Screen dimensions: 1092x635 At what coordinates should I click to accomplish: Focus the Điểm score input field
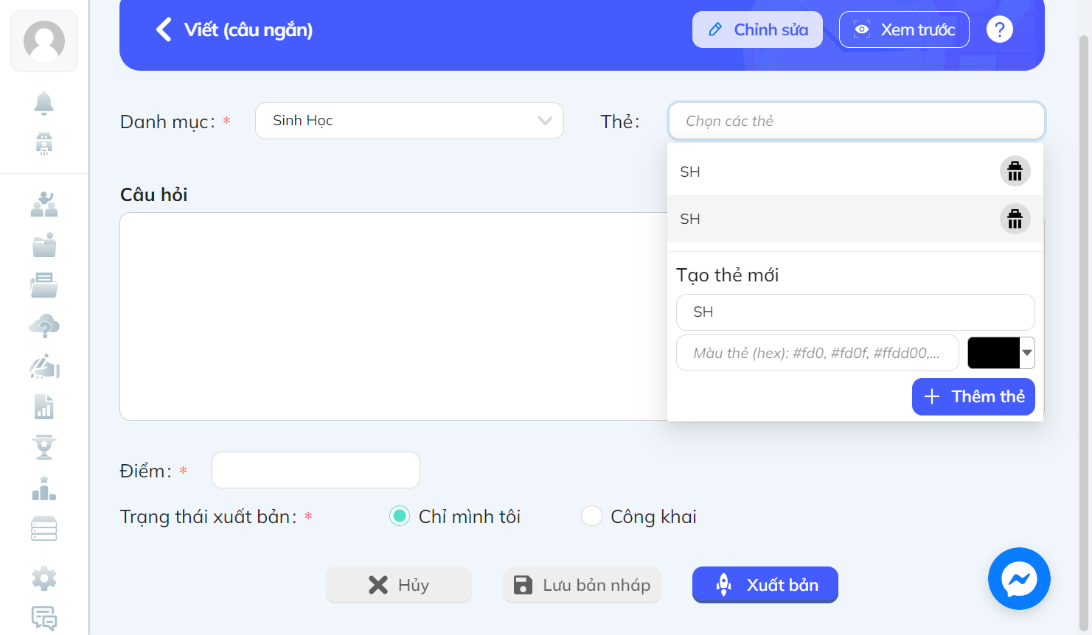coord(316,470)
